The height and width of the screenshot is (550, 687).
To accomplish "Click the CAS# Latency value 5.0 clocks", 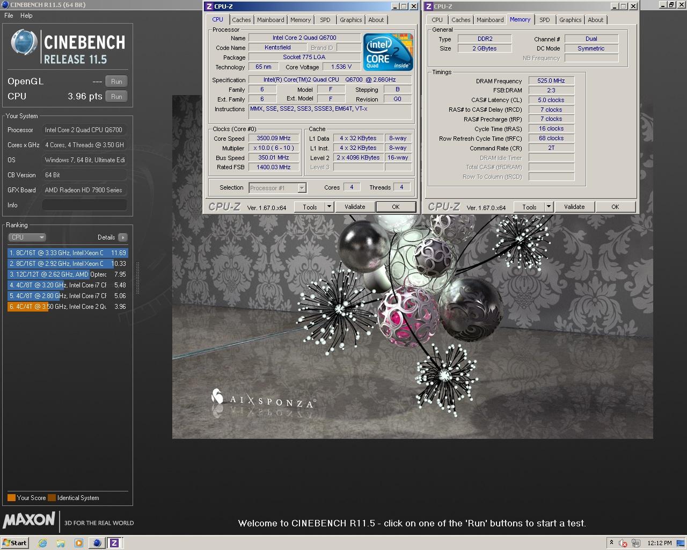I will pyautogui.click(x=551, y=100).
